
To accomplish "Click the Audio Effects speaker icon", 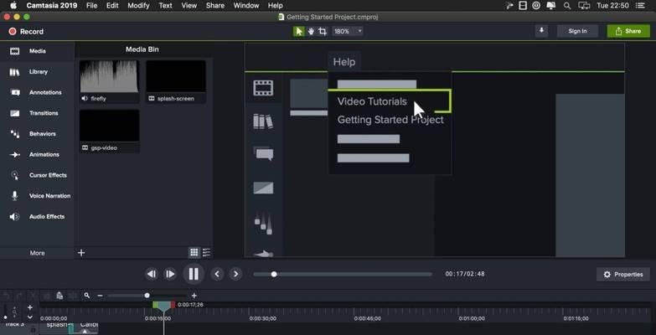I will pos(14,217).
